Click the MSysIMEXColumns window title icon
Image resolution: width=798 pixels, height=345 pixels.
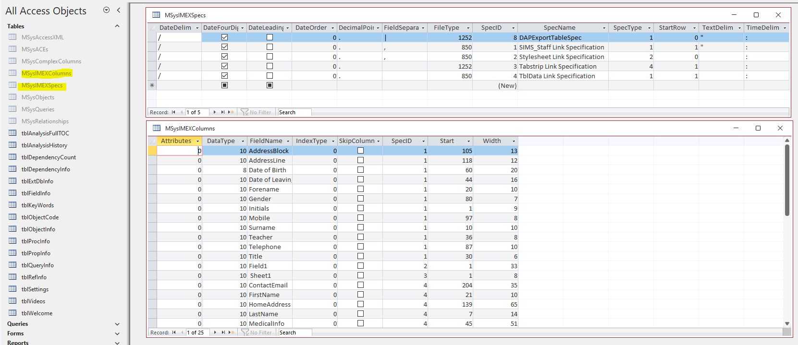[157, 128]
